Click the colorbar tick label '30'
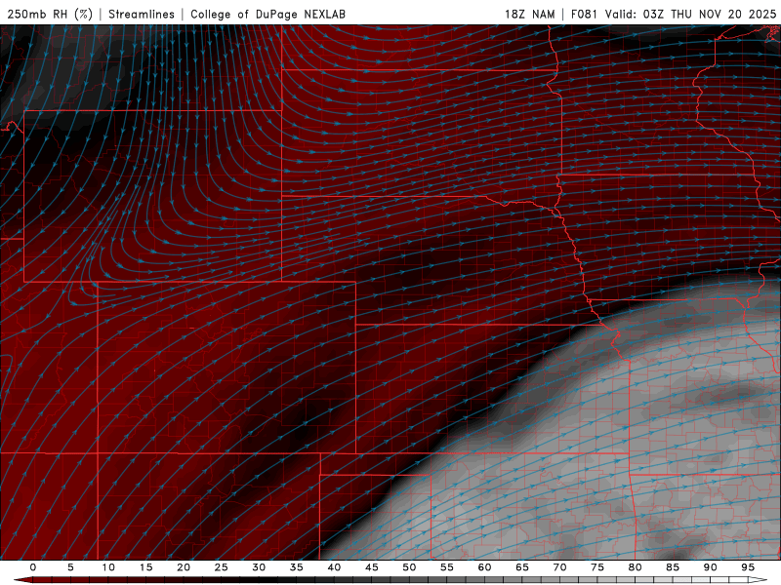 tap(259, 567)
